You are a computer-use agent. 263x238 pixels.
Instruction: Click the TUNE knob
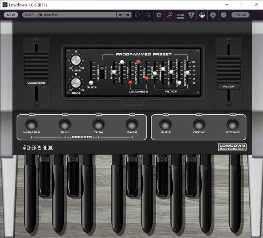tap(76, 60)
